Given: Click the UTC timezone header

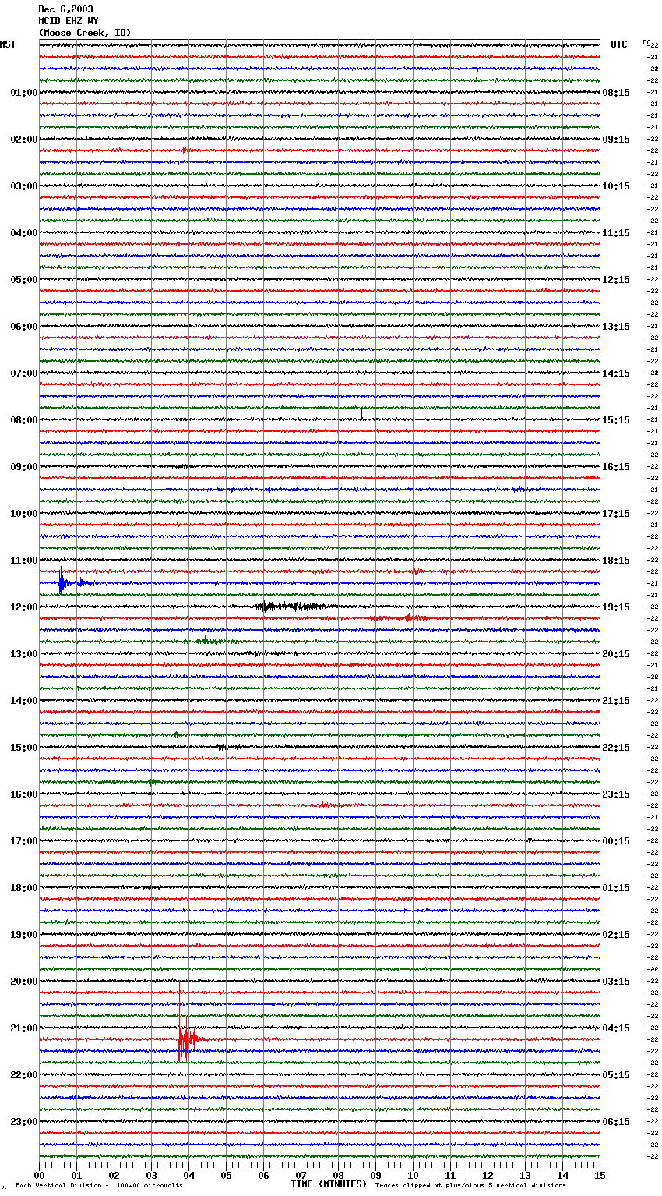Looking at the screenshot, I should pos(619,44).
